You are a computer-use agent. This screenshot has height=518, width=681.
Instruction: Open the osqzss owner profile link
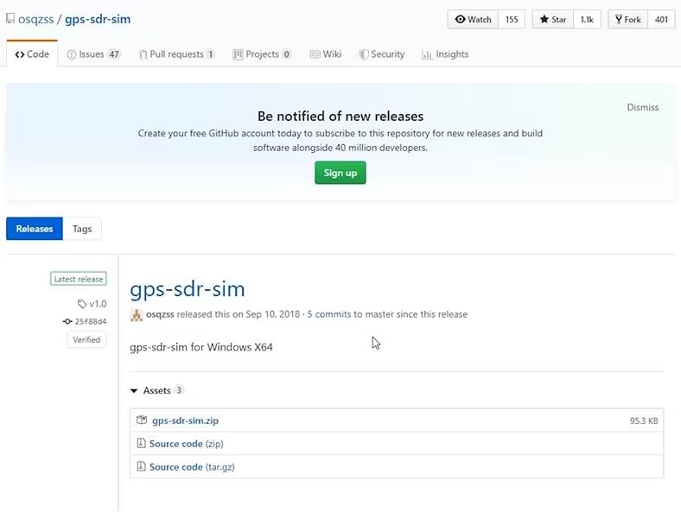click(35, 20)
